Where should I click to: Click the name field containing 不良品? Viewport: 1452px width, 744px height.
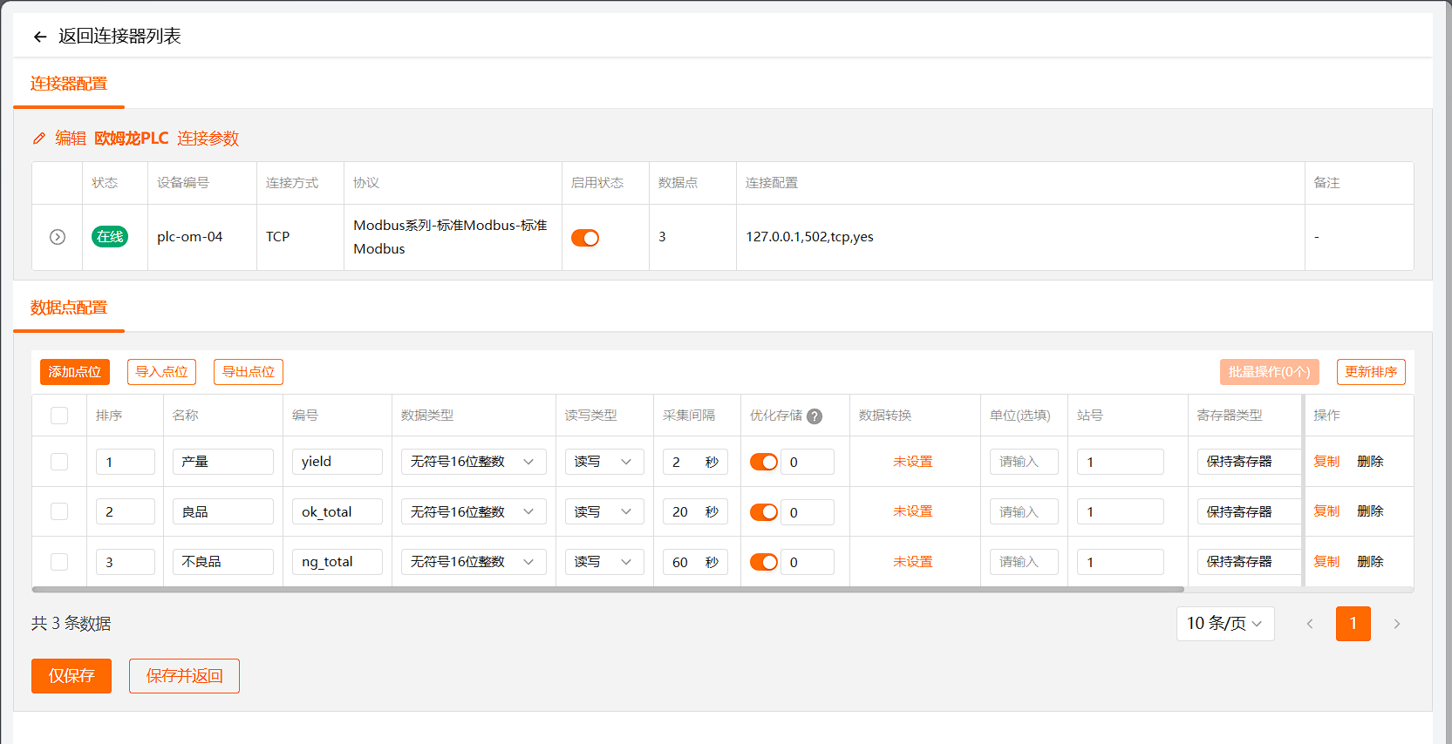(223, 562)
